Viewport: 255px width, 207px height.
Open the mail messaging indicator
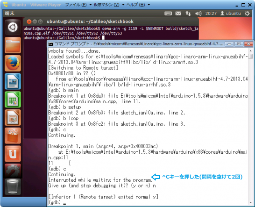pyautogui.click(x=178, y=14)
